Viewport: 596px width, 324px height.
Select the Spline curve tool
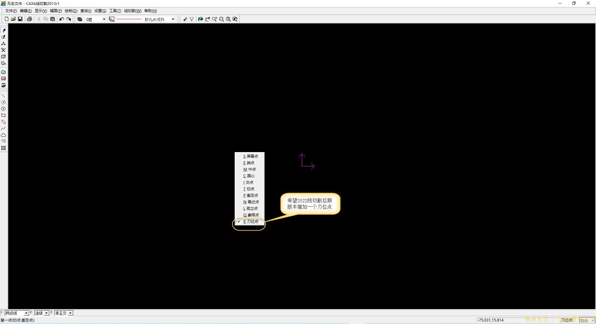point(3,128)
